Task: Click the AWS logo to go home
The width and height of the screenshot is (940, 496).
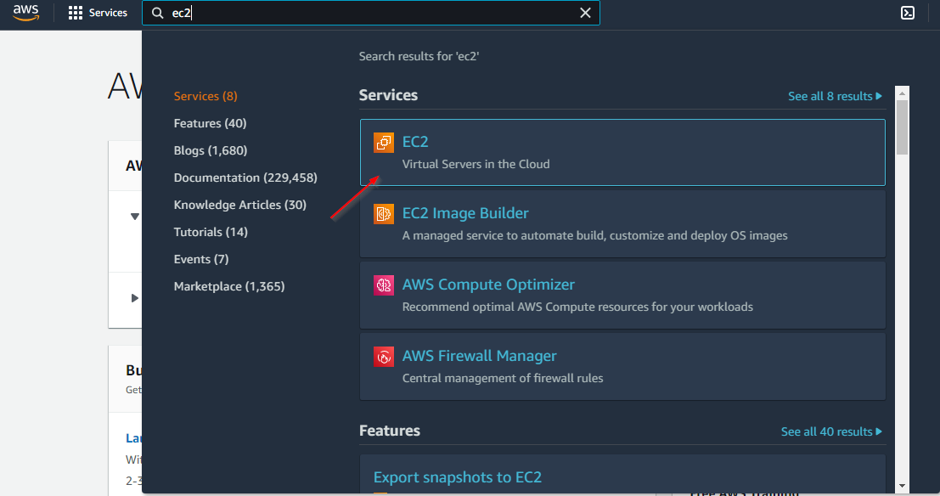Action: tap(25, 12)
